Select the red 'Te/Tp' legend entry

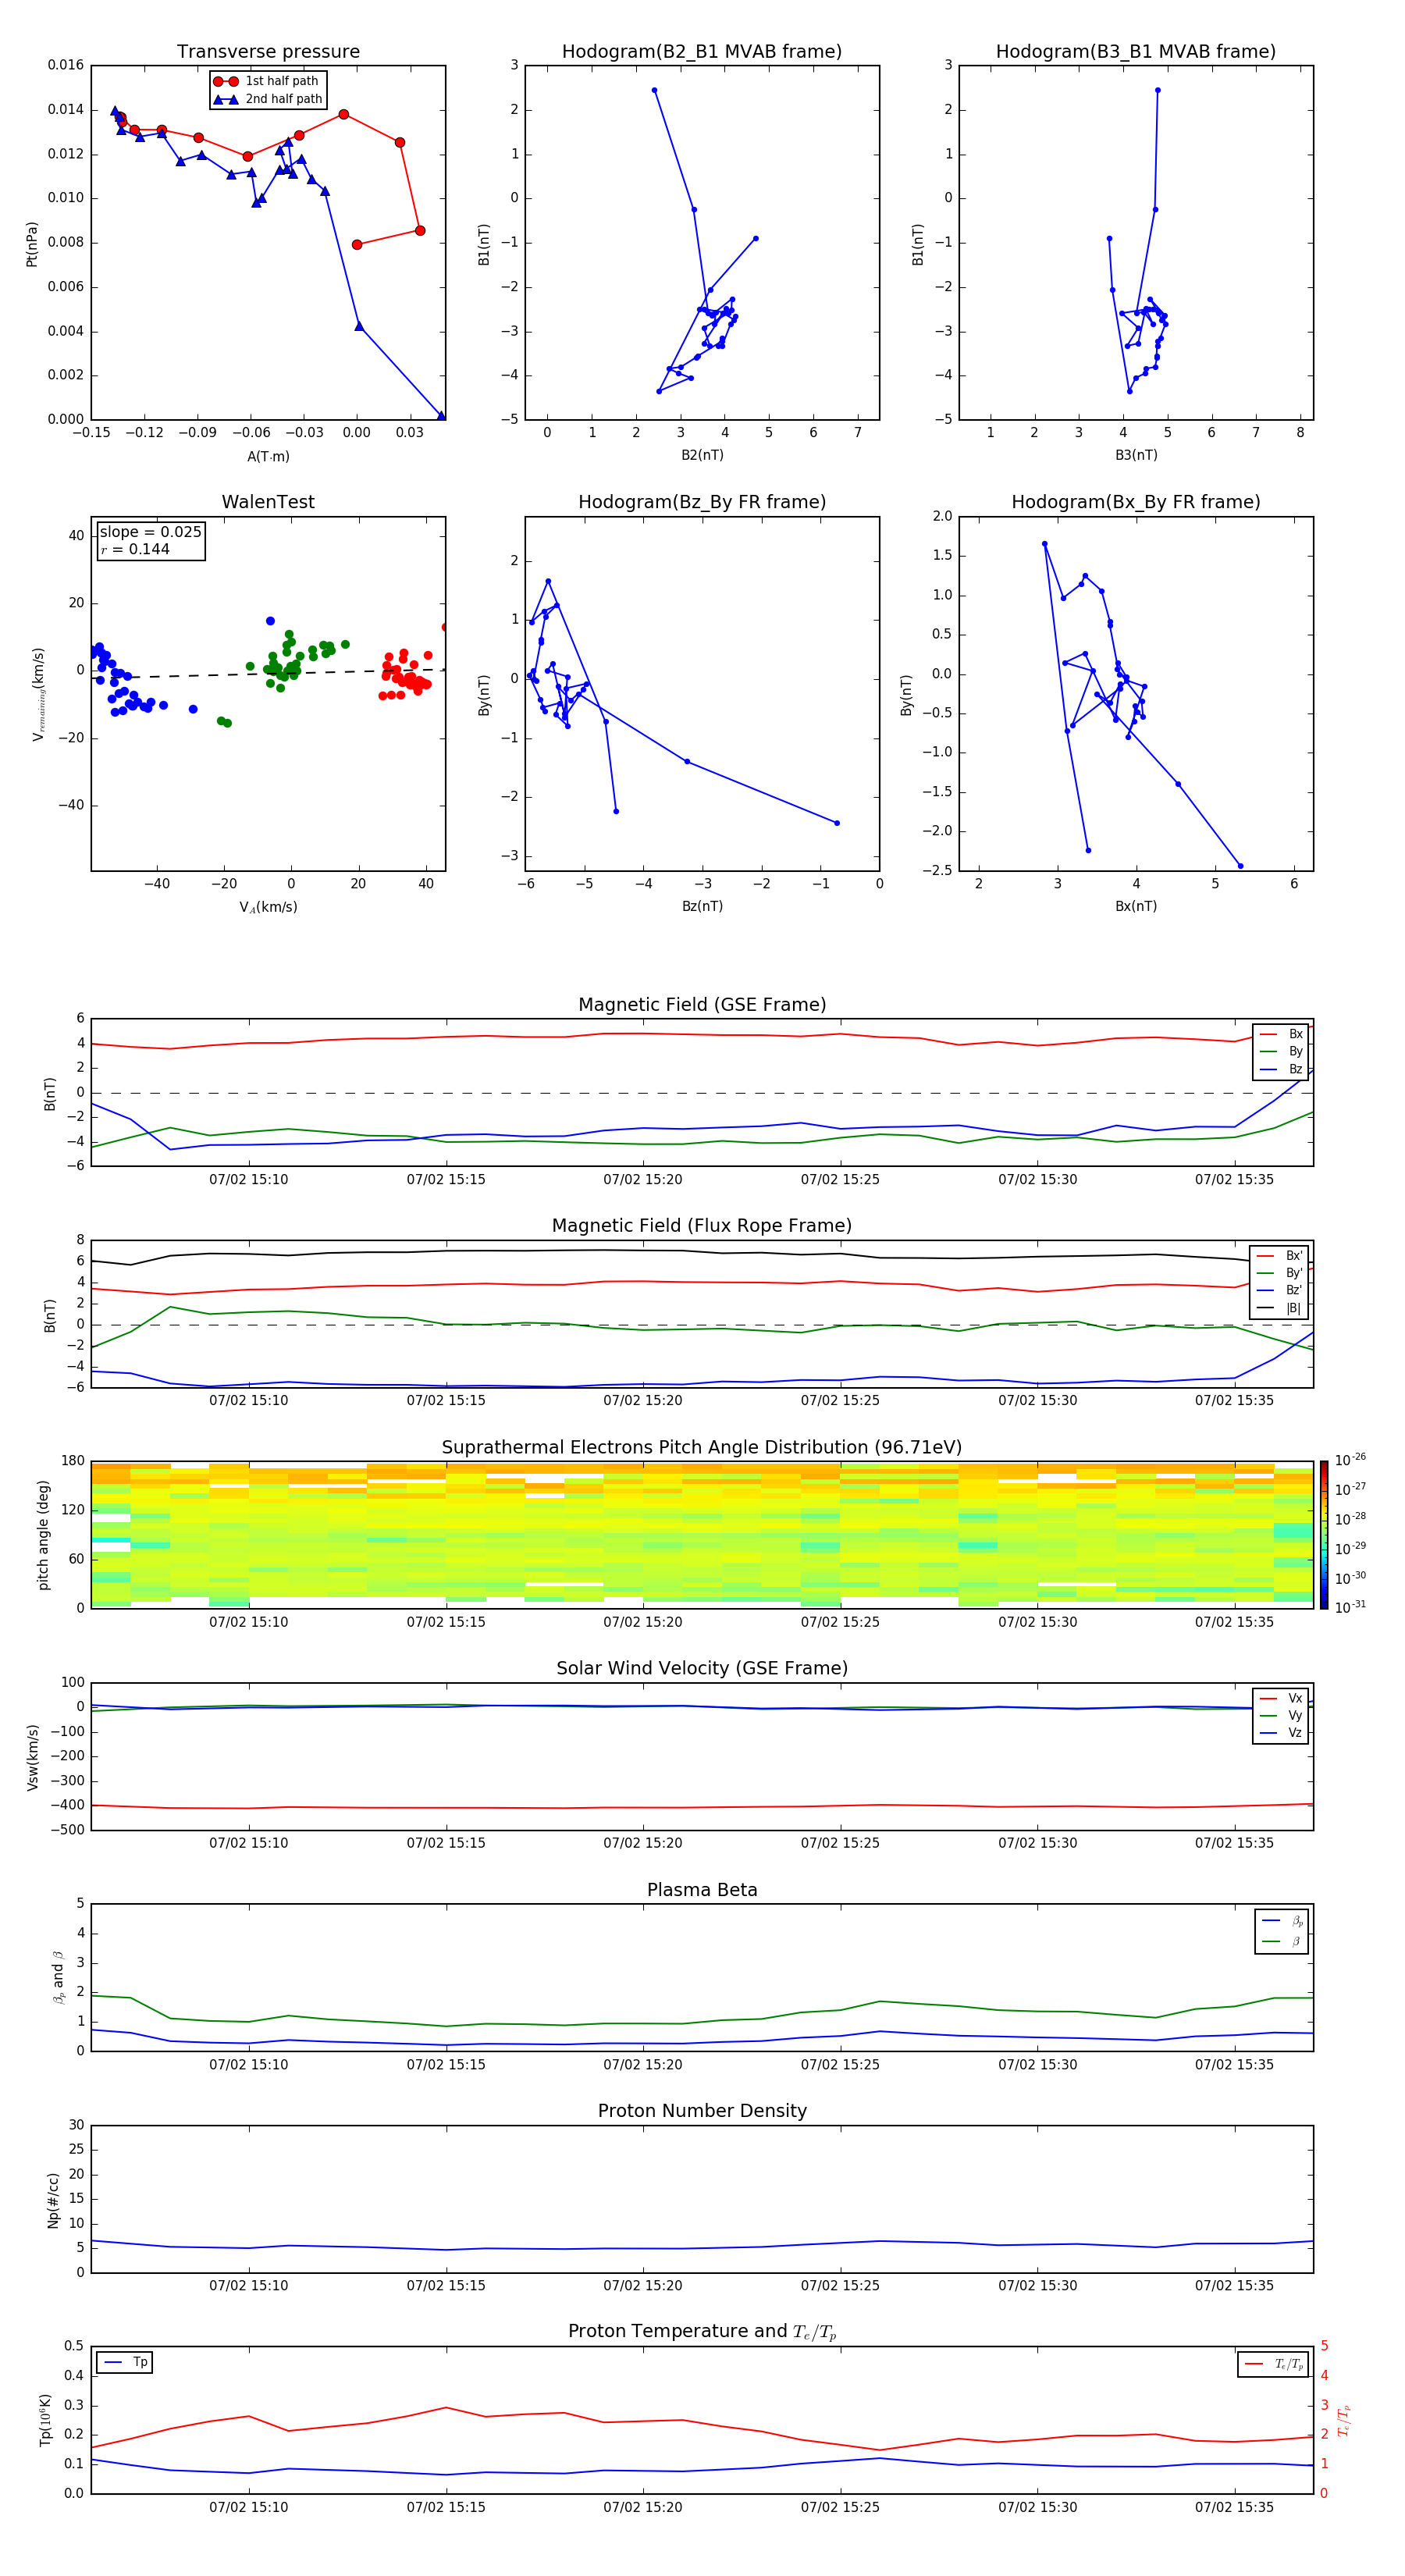click(1274, 2364)
